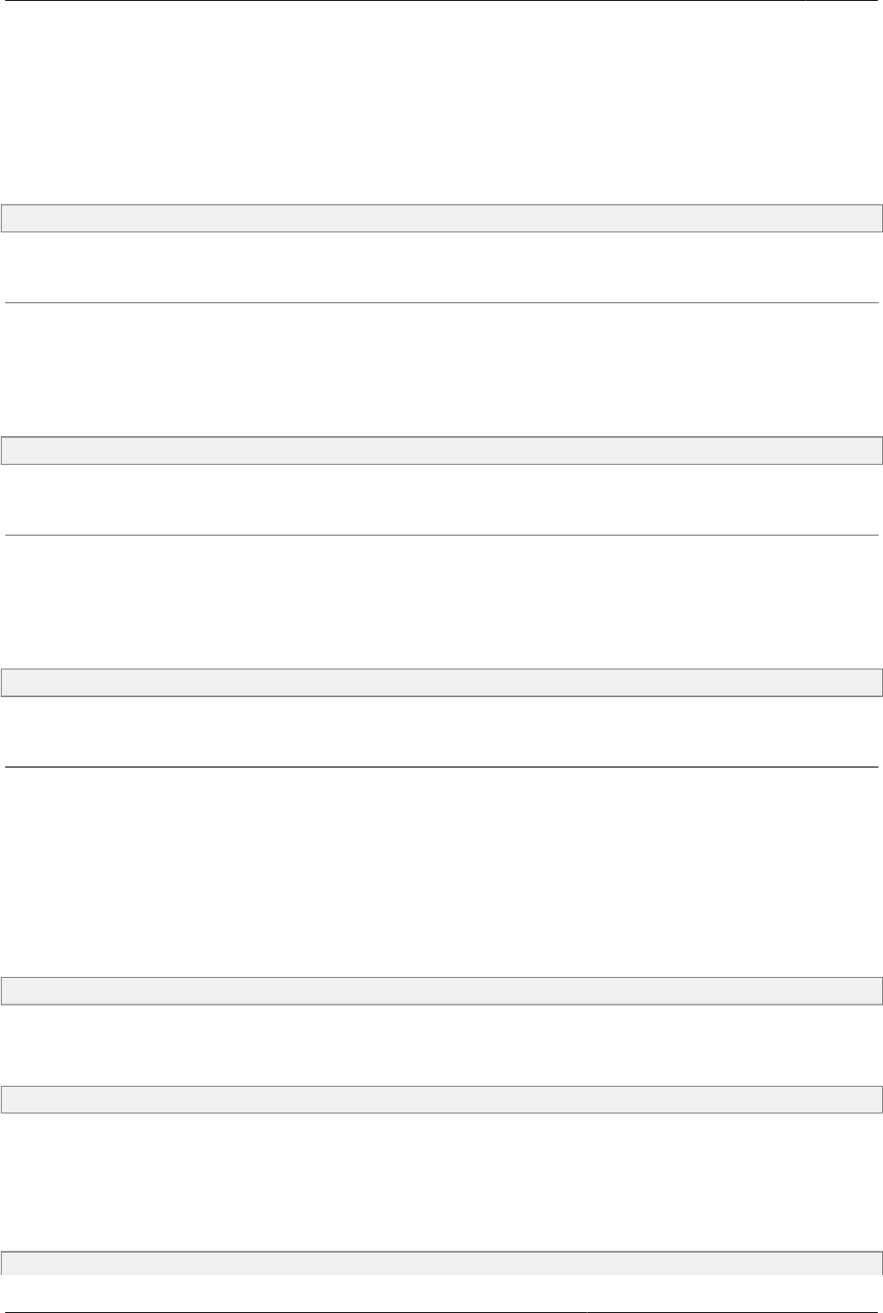The image size is (883, 1313).
Task: Click blank space between second box and its divider
Action: pos(441,499)
